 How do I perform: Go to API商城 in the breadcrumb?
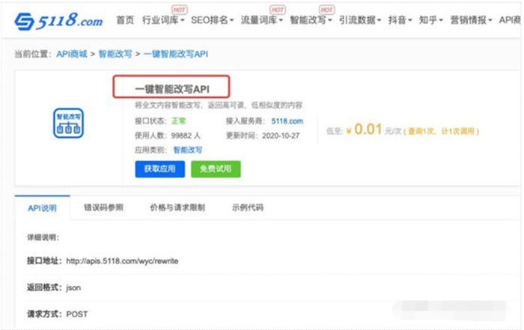pos(72,54)
